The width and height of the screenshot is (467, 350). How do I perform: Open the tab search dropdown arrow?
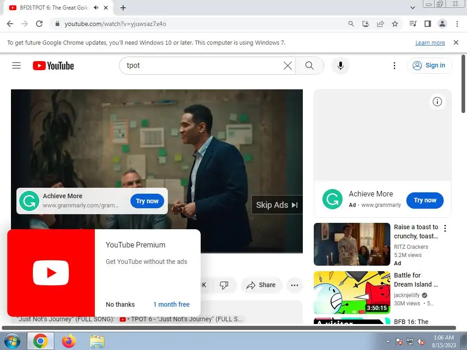412,8
